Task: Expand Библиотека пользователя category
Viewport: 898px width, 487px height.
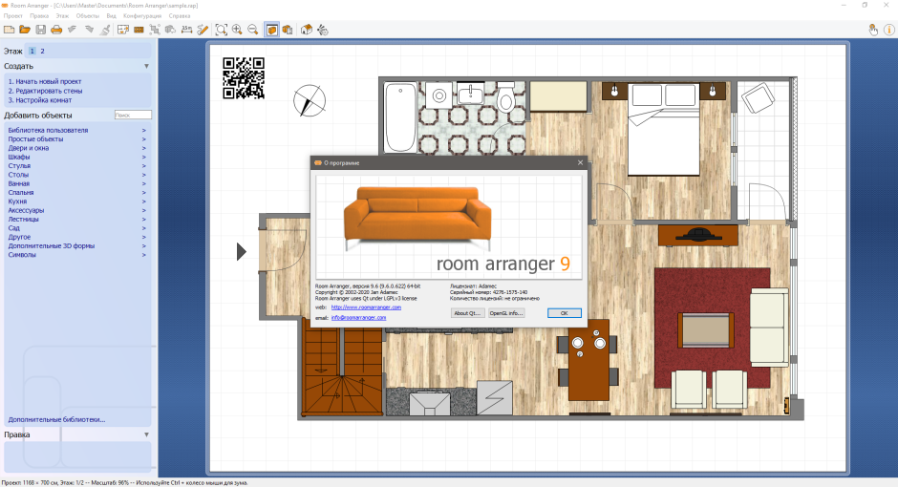Action: pyautogui.click(x=76, y=131)
